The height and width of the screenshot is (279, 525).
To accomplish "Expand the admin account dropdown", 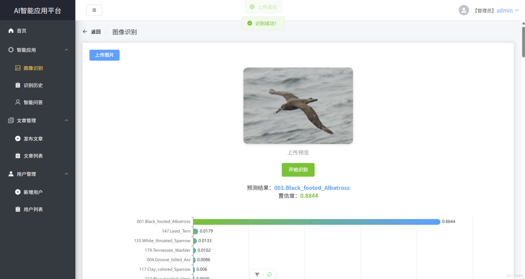I will click(x=507, y=10).
